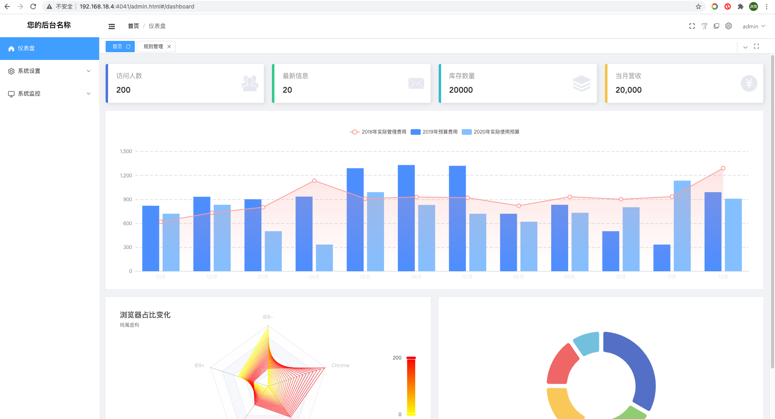
Task: Switch to the 规则管理 tab
Action: tap(153, 47)
